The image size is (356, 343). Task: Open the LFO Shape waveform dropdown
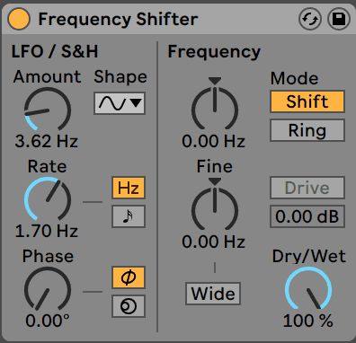coord(120,103)
